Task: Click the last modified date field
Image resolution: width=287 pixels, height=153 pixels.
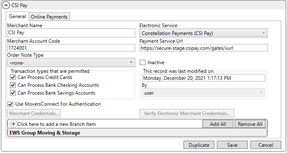Action: [203, 78]
